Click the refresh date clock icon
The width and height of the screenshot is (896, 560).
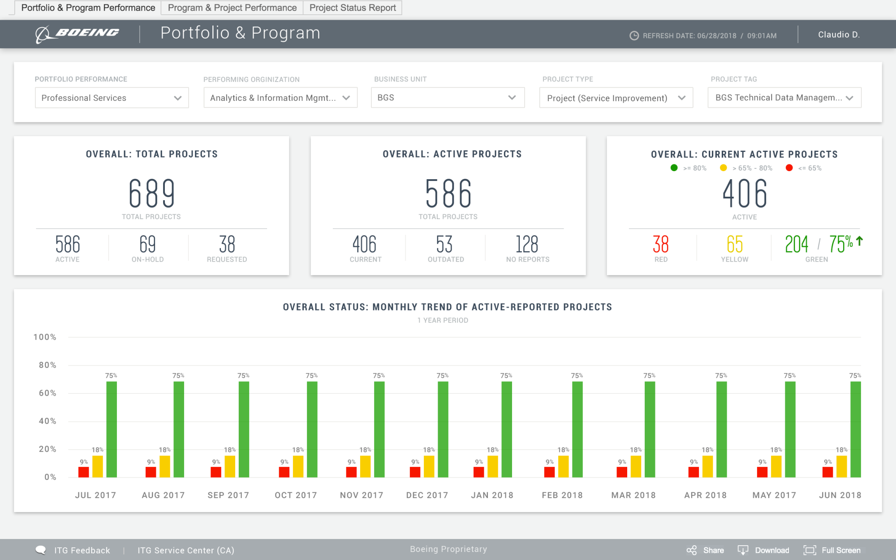coord(634,36)
